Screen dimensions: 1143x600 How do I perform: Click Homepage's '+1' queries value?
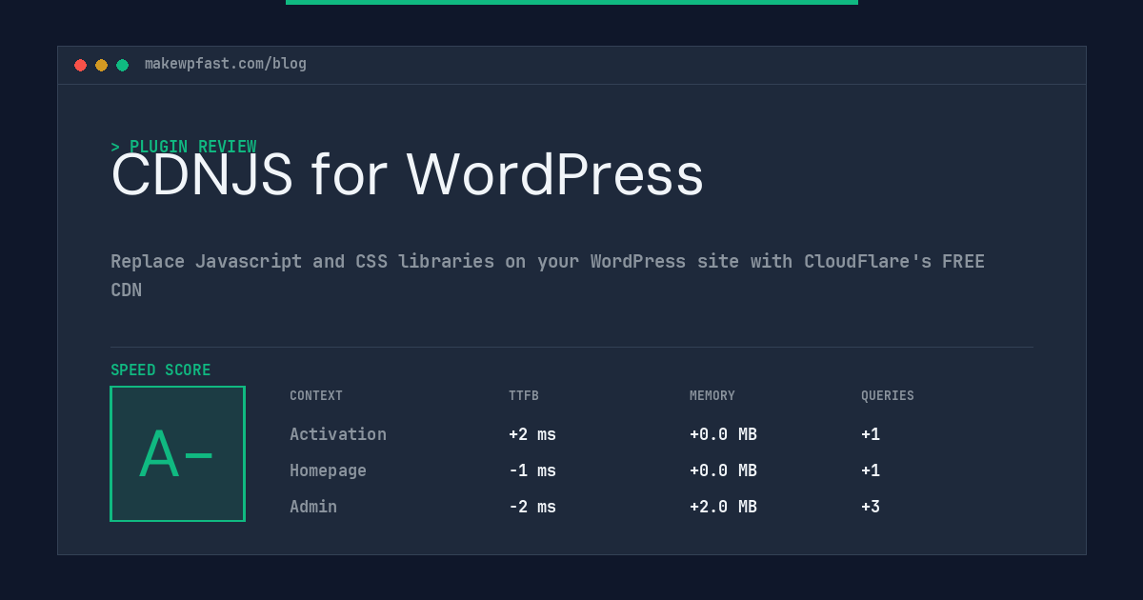[871, 470]
